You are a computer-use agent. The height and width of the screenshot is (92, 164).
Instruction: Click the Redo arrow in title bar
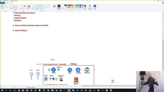pos(7,1)
